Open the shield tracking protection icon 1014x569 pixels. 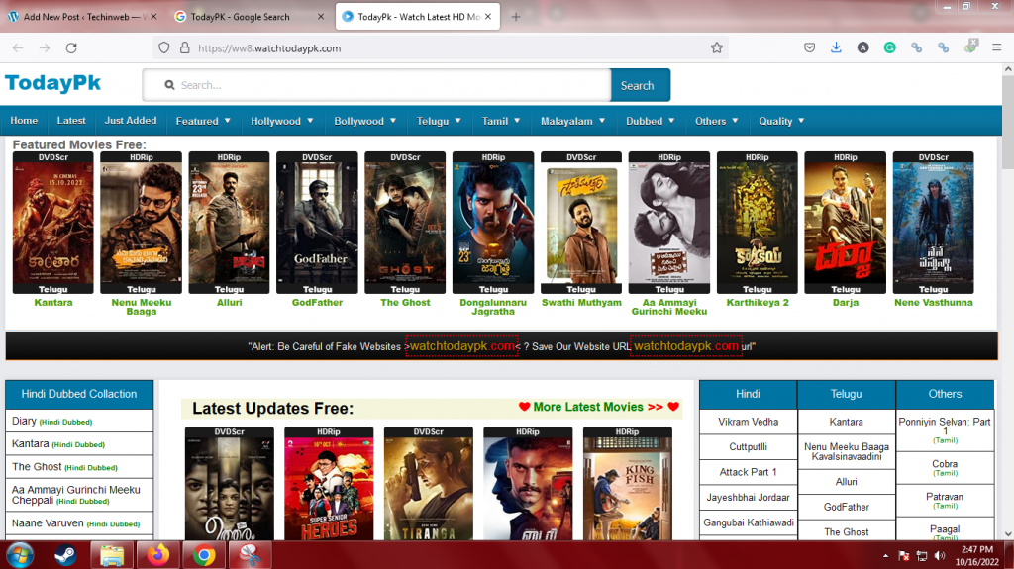point(164,47)
